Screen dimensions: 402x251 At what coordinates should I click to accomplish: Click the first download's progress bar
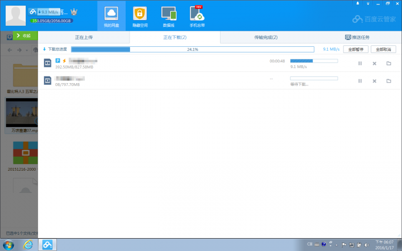314,61
